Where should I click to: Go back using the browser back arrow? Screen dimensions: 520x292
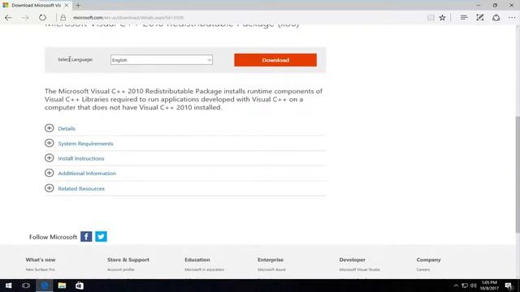pyautogui.click(x=8, y=18)
